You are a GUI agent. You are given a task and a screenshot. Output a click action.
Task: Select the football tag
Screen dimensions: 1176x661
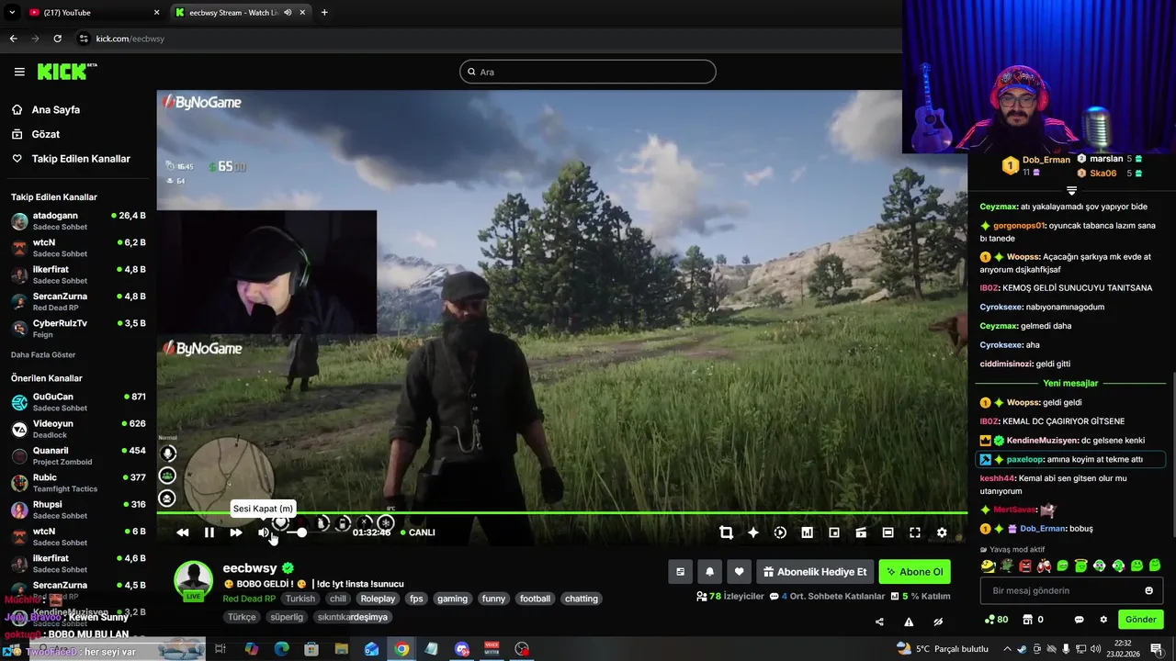(535, 599)
